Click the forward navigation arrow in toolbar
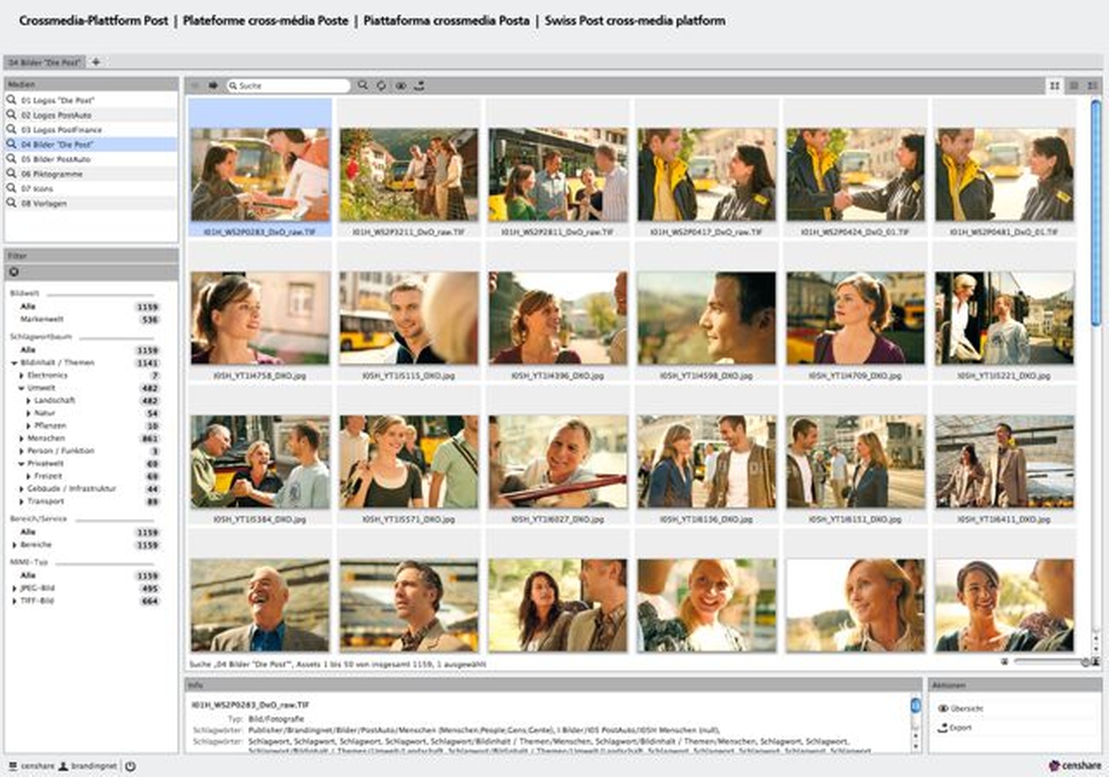1109x777 pixels. click(213, 85)
